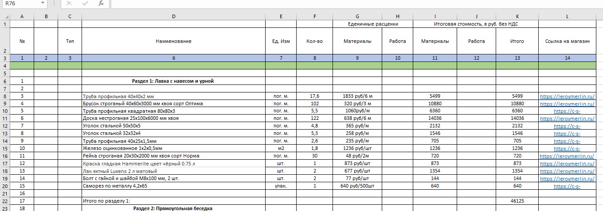Click the Insert Function fx icon
The image size is (603, 211).
[101, 4]
